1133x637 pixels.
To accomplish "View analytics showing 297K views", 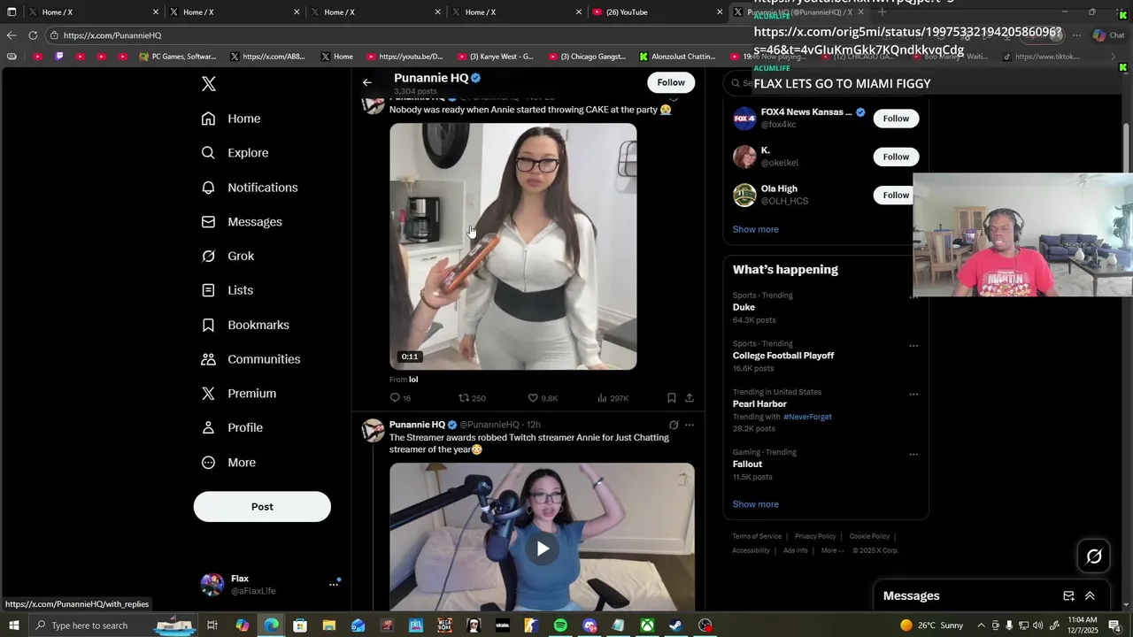I will tap(613, 398).
